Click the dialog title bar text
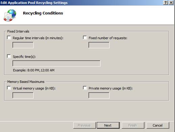Image resolution: width=175 pixels, height=132 pixels. tap(34, 3)
